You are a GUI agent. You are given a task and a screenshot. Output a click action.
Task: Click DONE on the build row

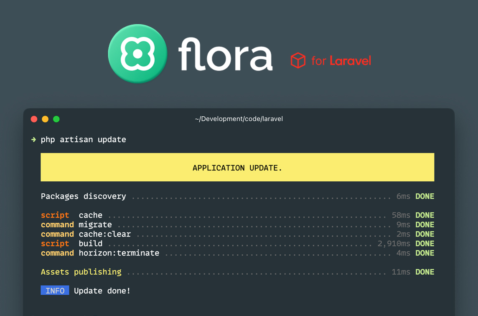click(x=425, y=243)
